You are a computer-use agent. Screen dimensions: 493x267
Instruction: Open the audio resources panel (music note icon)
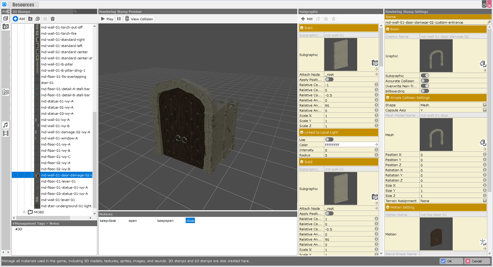tap(6, 125)
